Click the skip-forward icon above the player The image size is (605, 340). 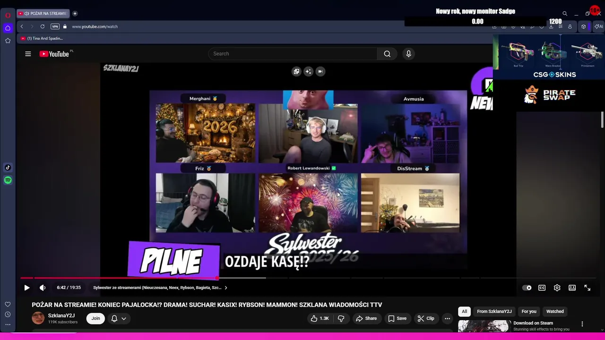[x=320, y=71]
